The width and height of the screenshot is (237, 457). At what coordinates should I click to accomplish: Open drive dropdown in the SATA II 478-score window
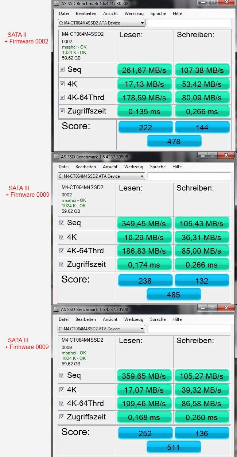[102, 23]
